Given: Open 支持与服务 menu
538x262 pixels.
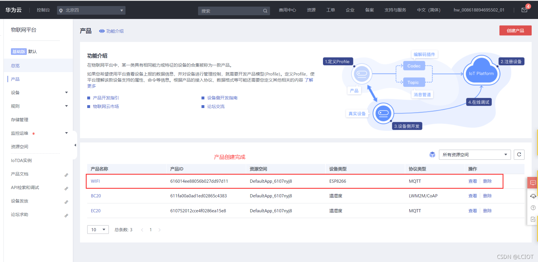Looking at the screenshot, I should 395,10.
